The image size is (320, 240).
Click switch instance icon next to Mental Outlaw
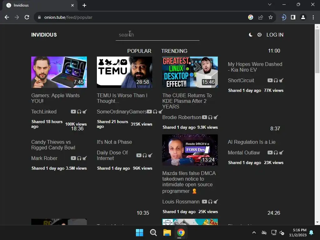pos(281,152)
